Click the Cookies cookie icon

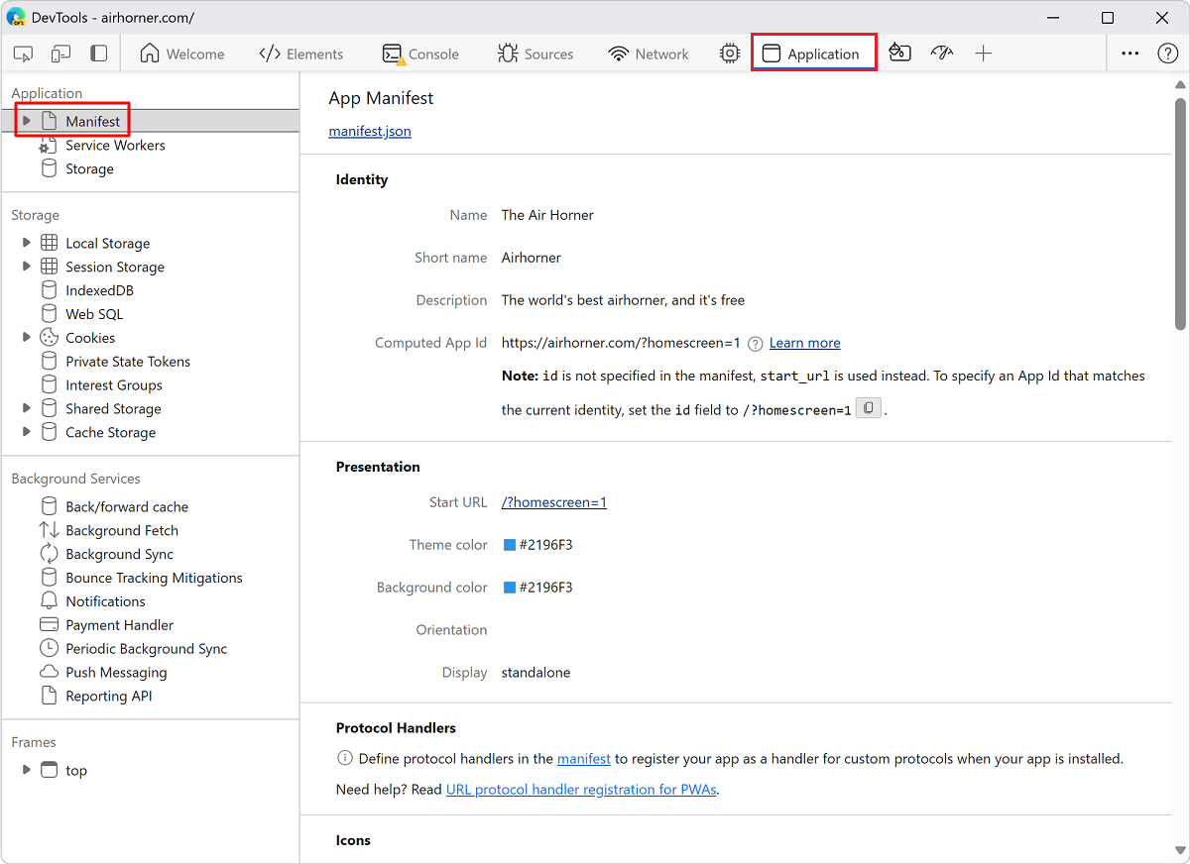point(49,338)
